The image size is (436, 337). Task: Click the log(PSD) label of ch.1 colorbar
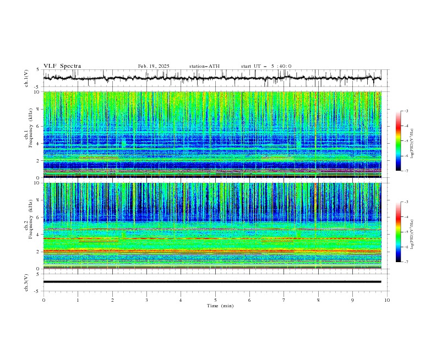412,144
